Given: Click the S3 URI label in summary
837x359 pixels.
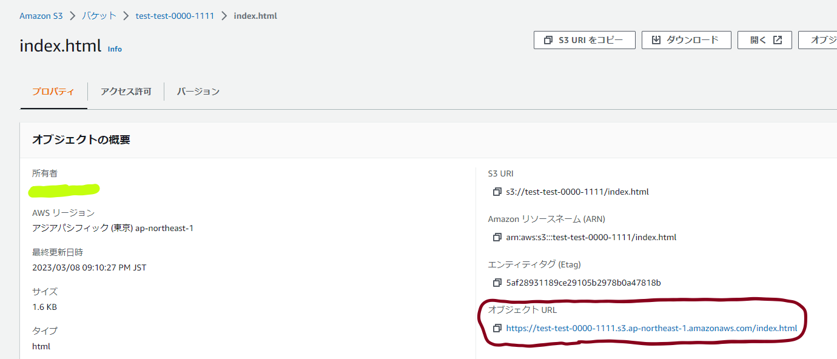Looking at the screenshot, I should coord(501,173).
